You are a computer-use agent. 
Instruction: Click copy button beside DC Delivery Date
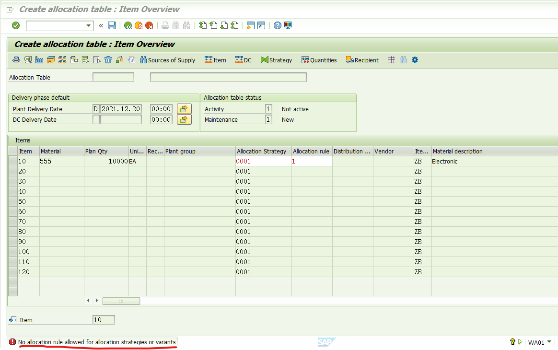point(184,120)
